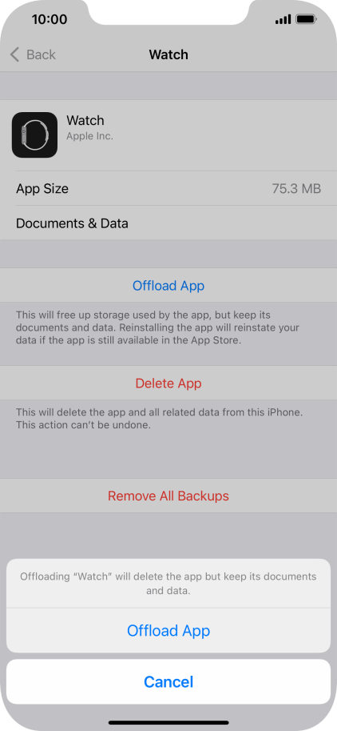The width and height of the screenshot is (337, 731).
Task: Tap the 75.3 MB size value
Action: (296, 188)
